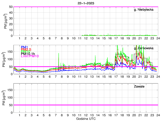Click the PM1 legend entry
Viewport: 161px width, 121px height.
click(24, 47)
